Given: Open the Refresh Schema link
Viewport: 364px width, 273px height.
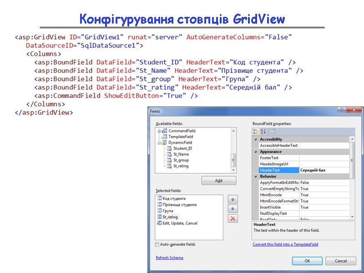Looking at the screenshot, I should pyautogui.click(x=169, y=258).
